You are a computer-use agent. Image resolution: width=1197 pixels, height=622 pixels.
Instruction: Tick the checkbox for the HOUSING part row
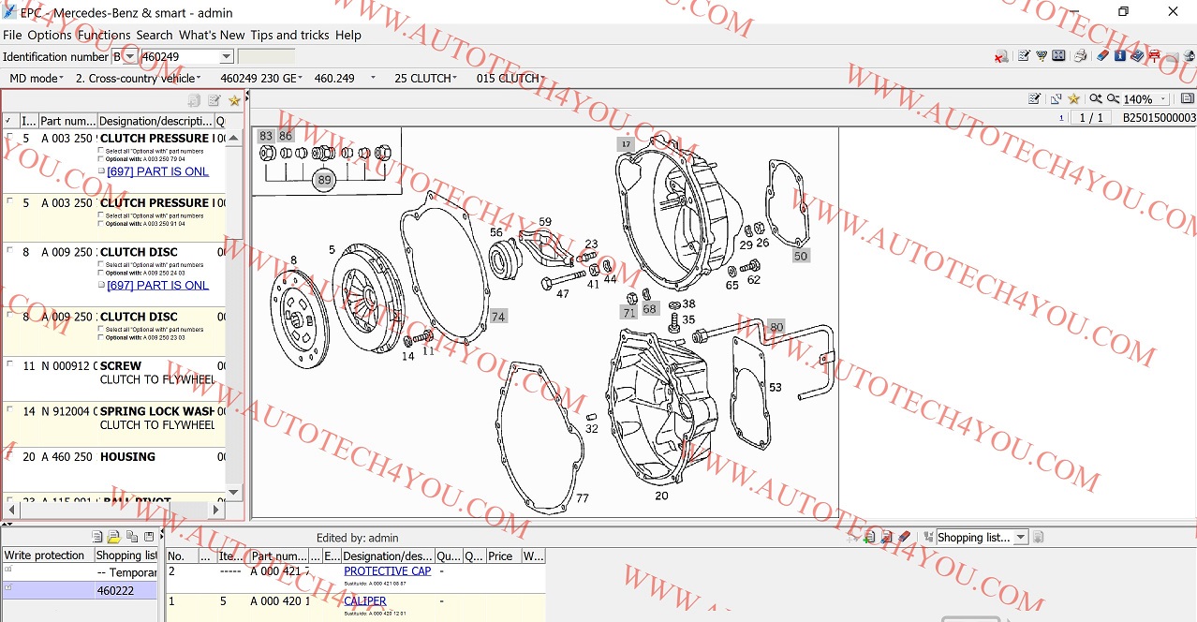click(10, 456)
